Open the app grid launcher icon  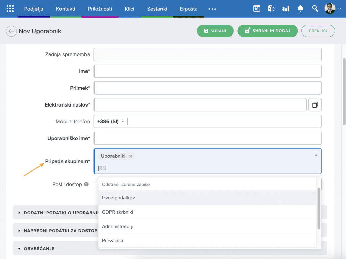coord(10,9)
